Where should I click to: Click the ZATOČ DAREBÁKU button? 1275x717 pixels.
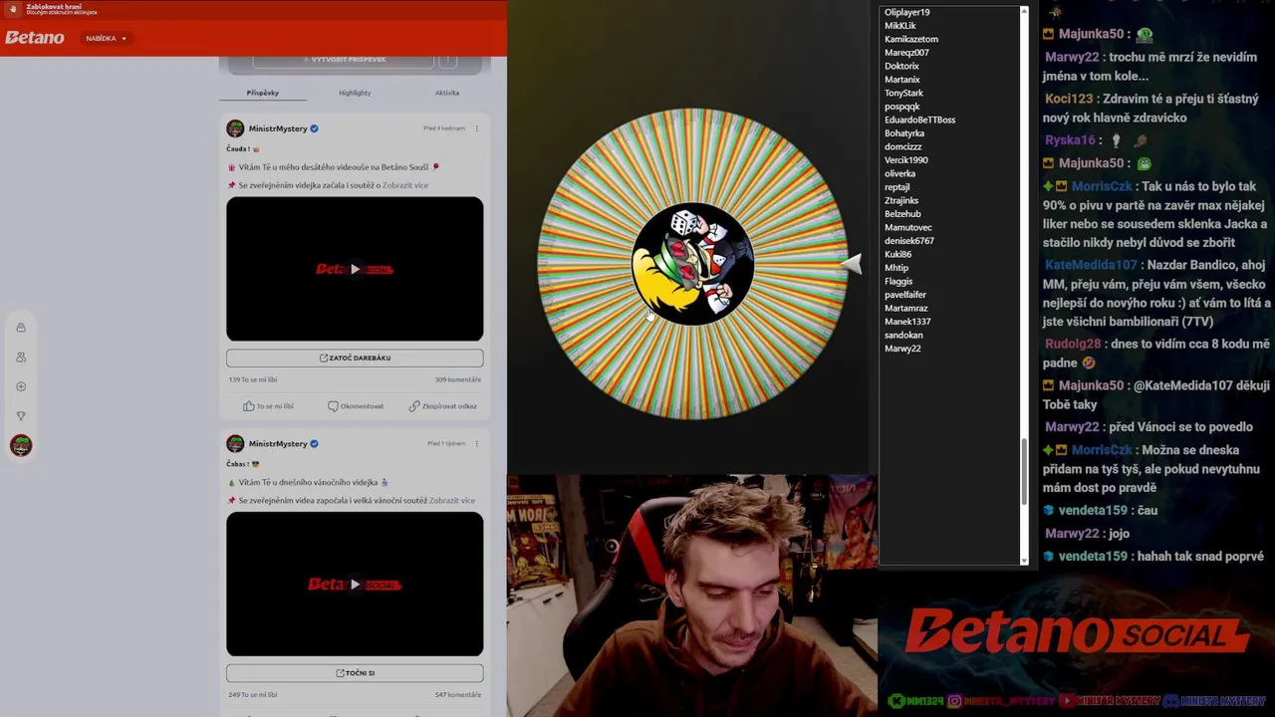[355, 358]
